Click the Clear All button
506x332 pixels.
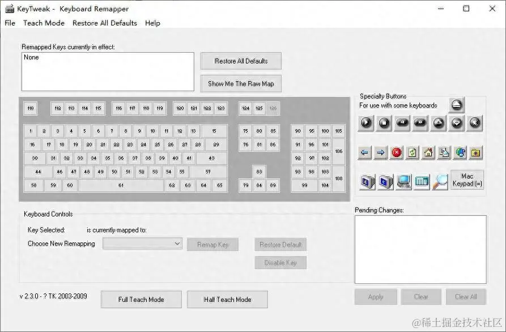(x=466, y=297)
